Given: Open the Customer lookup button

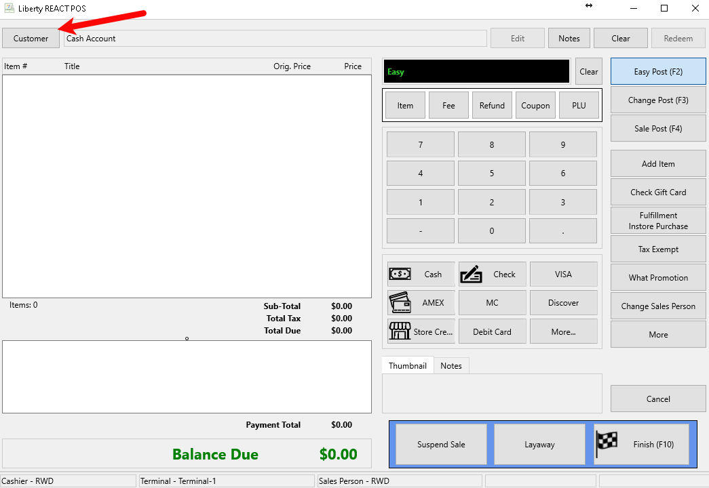Looking at the screenshot, I should [31, 39].
